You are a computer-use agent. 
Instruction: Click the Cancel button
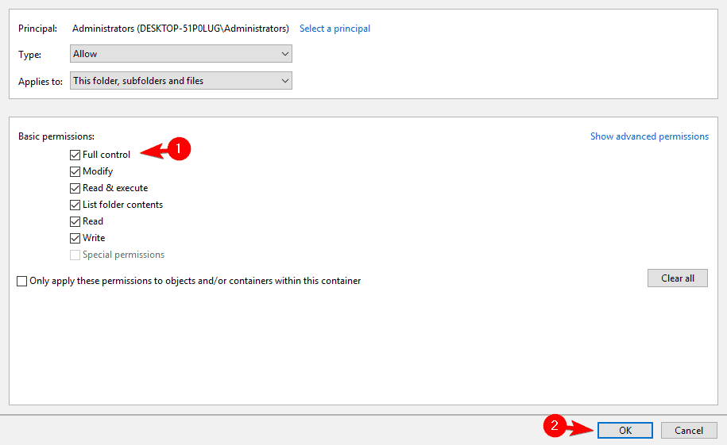689,430
